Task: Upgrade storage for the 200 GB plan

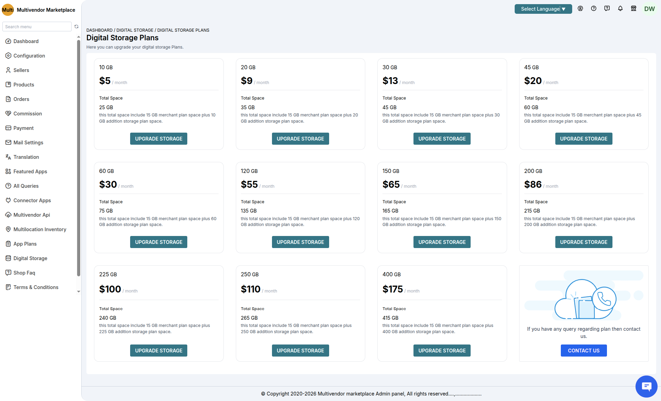Action: 584,242
